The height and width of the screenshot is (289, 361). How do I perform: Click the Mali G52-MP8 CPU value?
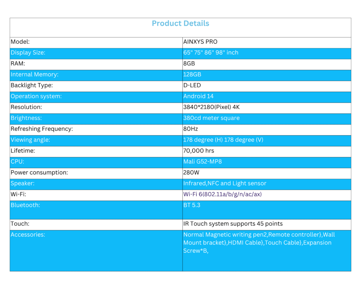202,162
